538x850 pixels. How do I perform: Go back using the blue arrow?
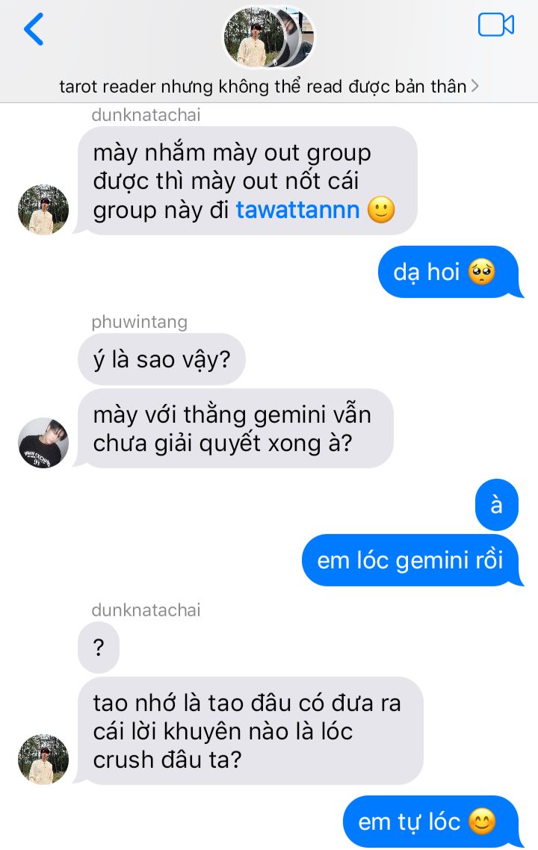34,29
